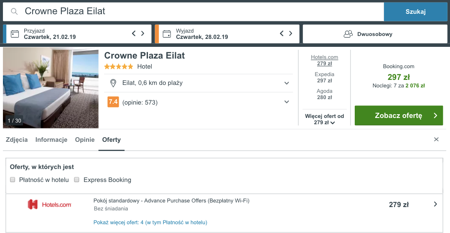
Task: Click the guests icon beside Dwuosobowy
Action: (348, 34)
